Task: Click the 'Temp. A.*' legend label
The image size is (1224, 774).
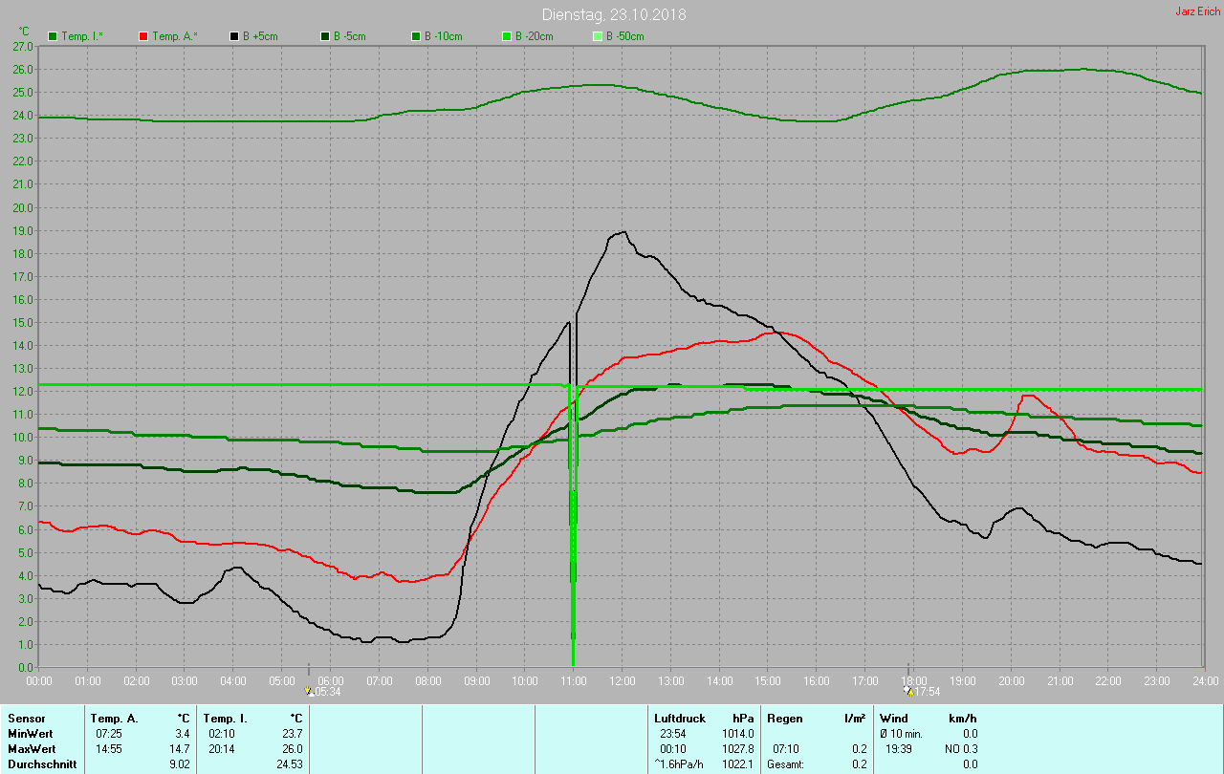Action: (x=175, y=36)
